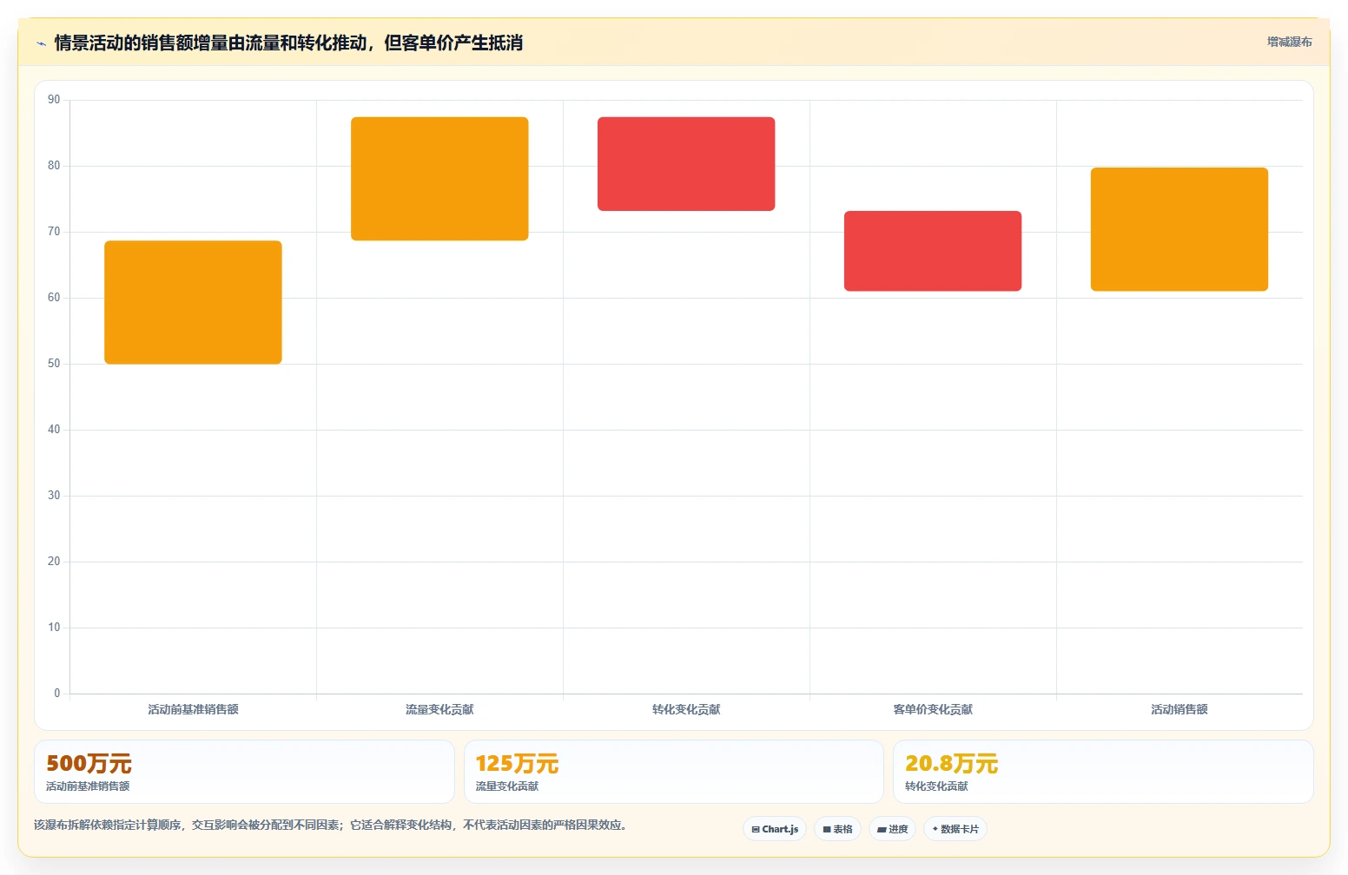Click the x-axis label 流量变化贡献
Viewport: 1348px width, 875px height.
click(439, 709)
